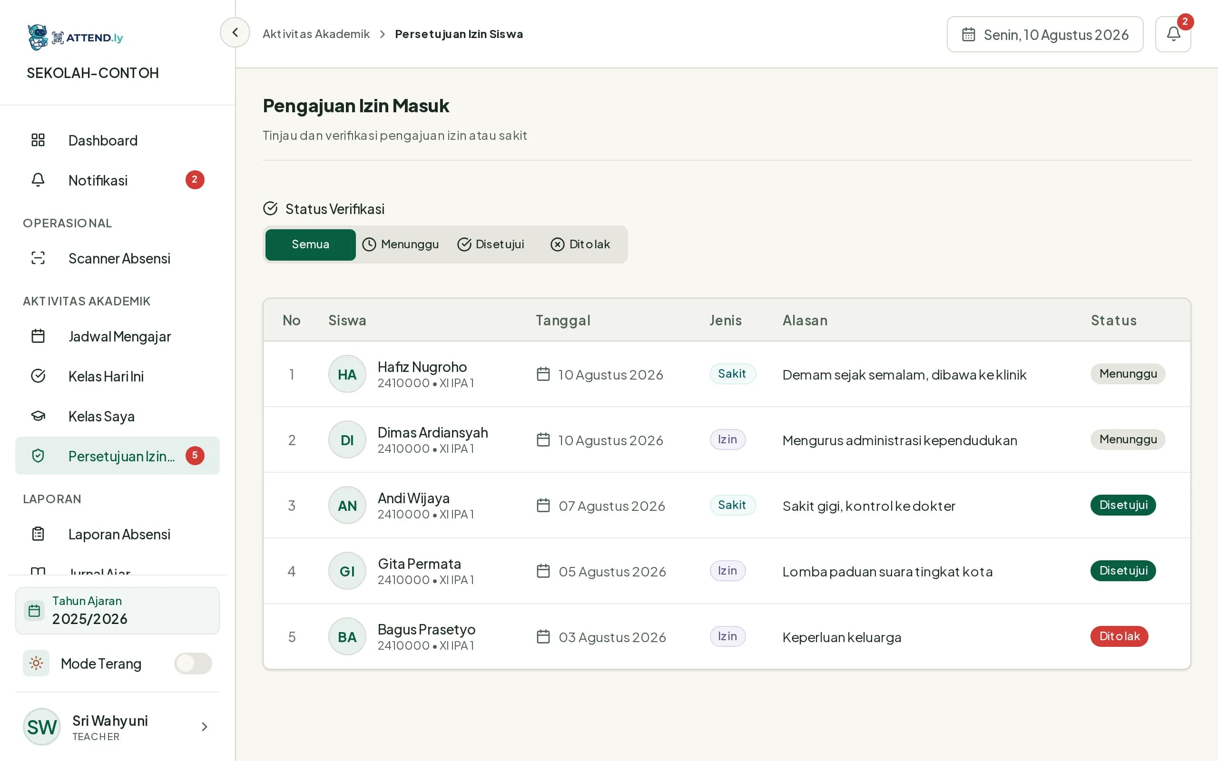1218x761 pixels.
Task: Click the Dashboard grid icon
Action: [x=38, y=140]
